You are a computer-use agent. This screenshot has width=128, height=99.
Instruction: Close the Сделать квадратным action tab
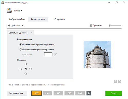tap(32, 33)
